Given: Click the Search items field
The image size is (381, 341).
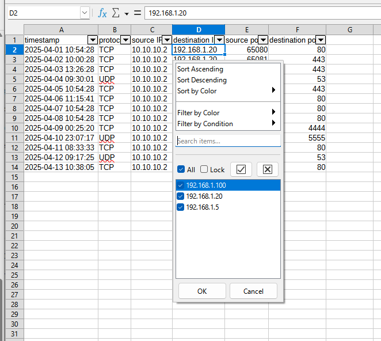Looking at the screenshot, I should point(228,141).
